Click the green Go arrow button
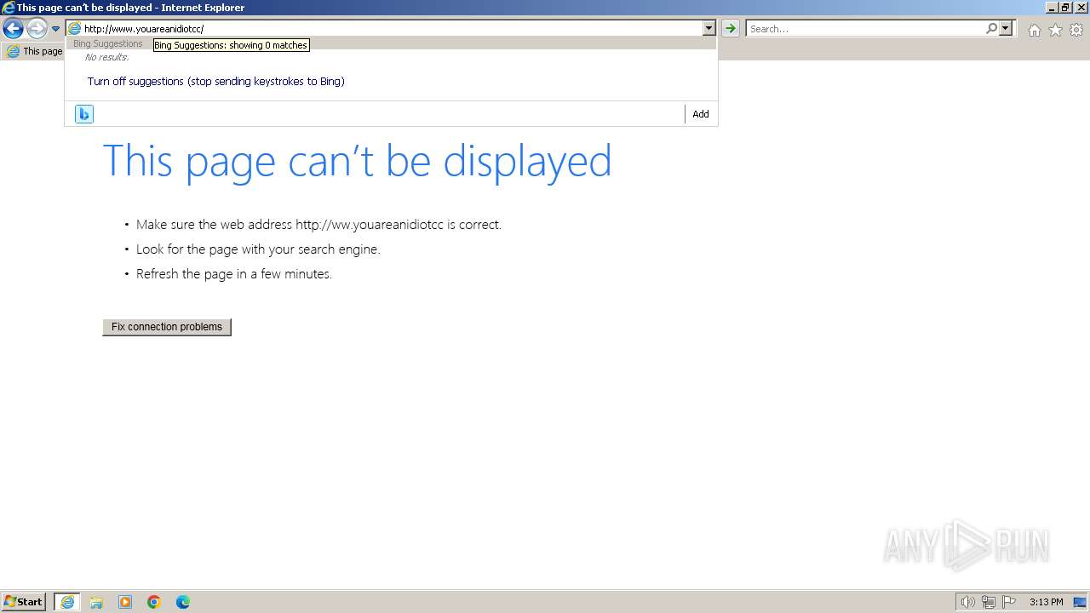The height and width of the screenshot is (613, 1090). pos(730,29)
